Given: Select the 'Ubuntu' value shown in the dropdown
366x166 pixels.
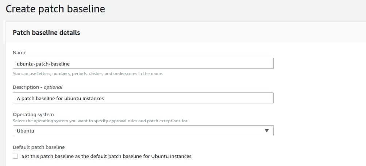Looking at the screenshot, I should click(26, 131).
